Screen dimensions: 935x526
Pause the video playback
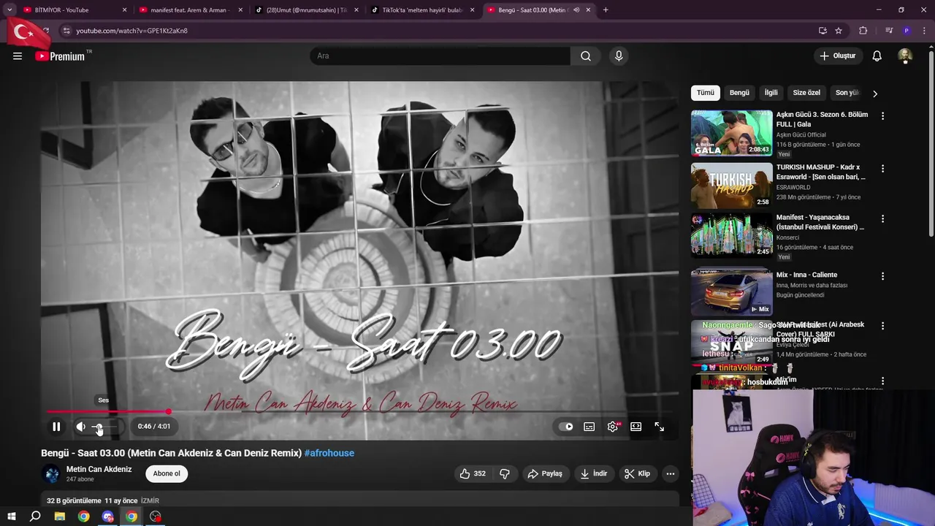coord(56,427)
